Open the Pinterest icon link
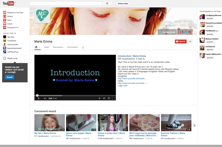This screenshot has height=147, width=222. tap(190, 32)
